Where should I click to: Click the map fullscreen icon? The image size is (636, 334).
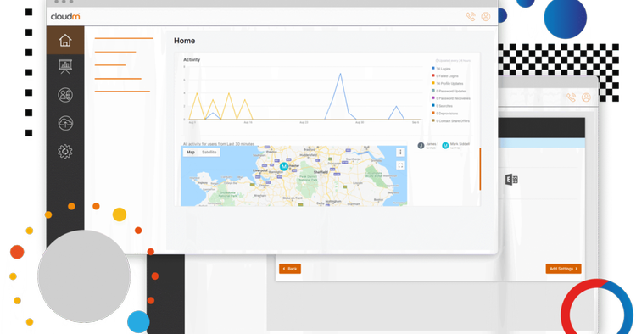pyautogui.click(x=400, y=165)
